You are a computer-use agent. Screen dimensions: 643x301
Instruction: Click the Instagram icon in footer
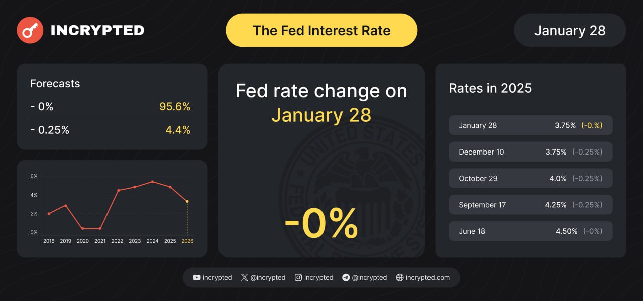(298, 277)
